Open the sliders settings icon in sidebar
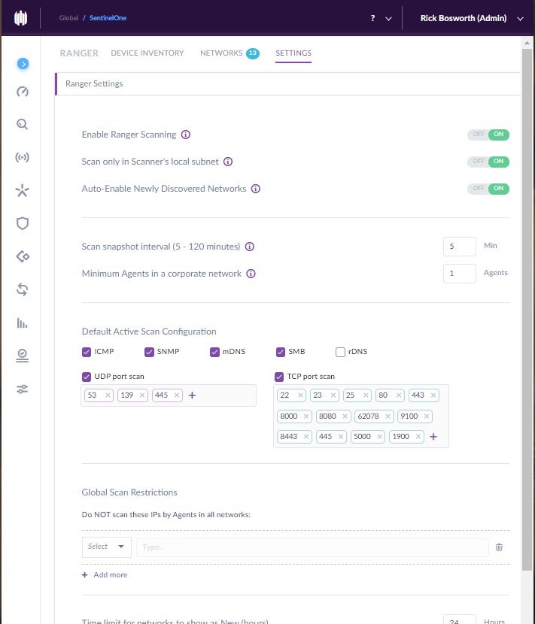Image resolution: width=535 pixels, height=624 pixels. pos(23,389)
